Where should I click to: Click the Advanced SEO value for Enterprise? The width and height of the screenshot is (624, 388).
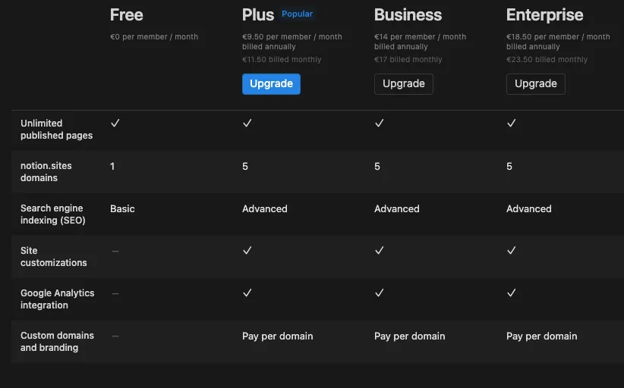tap(529, 209)
